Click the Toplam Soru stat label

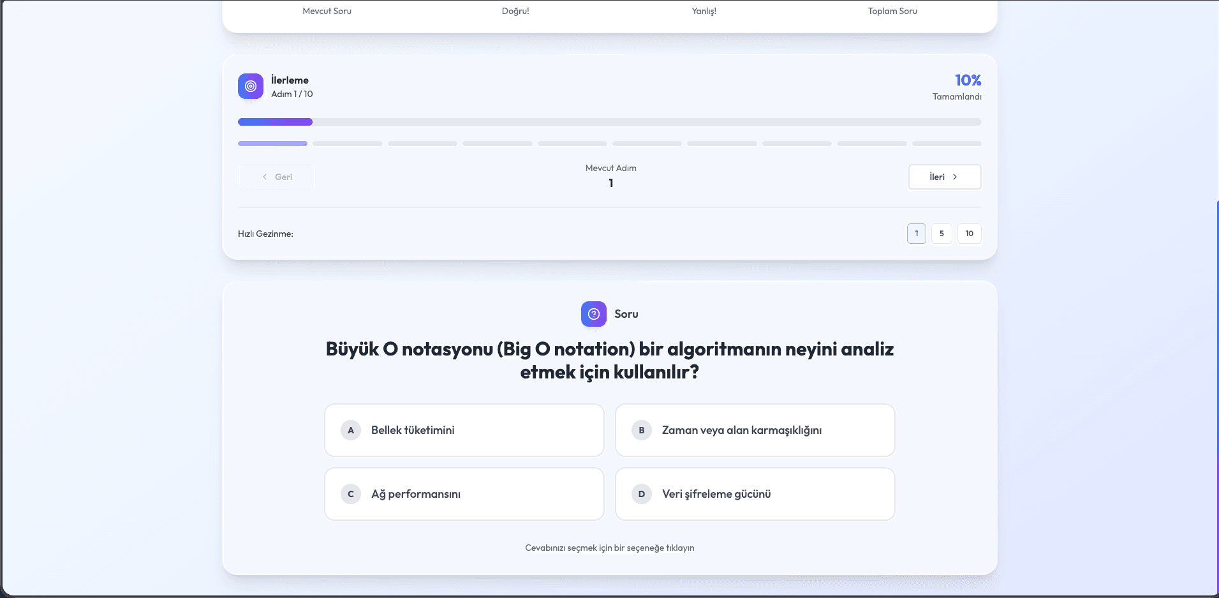892,11
